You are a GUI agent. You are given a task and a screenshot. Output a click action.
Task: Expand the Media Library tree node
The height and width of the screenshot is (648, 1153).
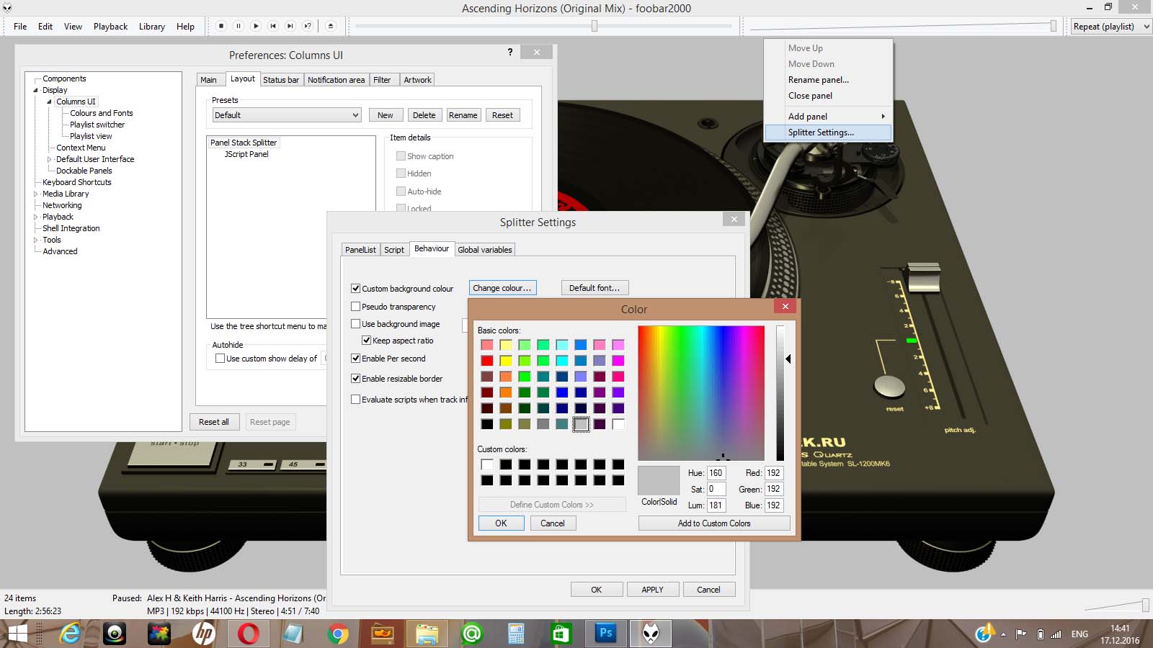click(x=35, y=194)
